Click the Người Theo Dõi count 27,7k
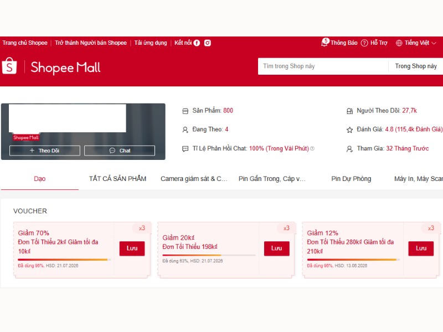Screen dimensions: 443x332 point(409,111)
